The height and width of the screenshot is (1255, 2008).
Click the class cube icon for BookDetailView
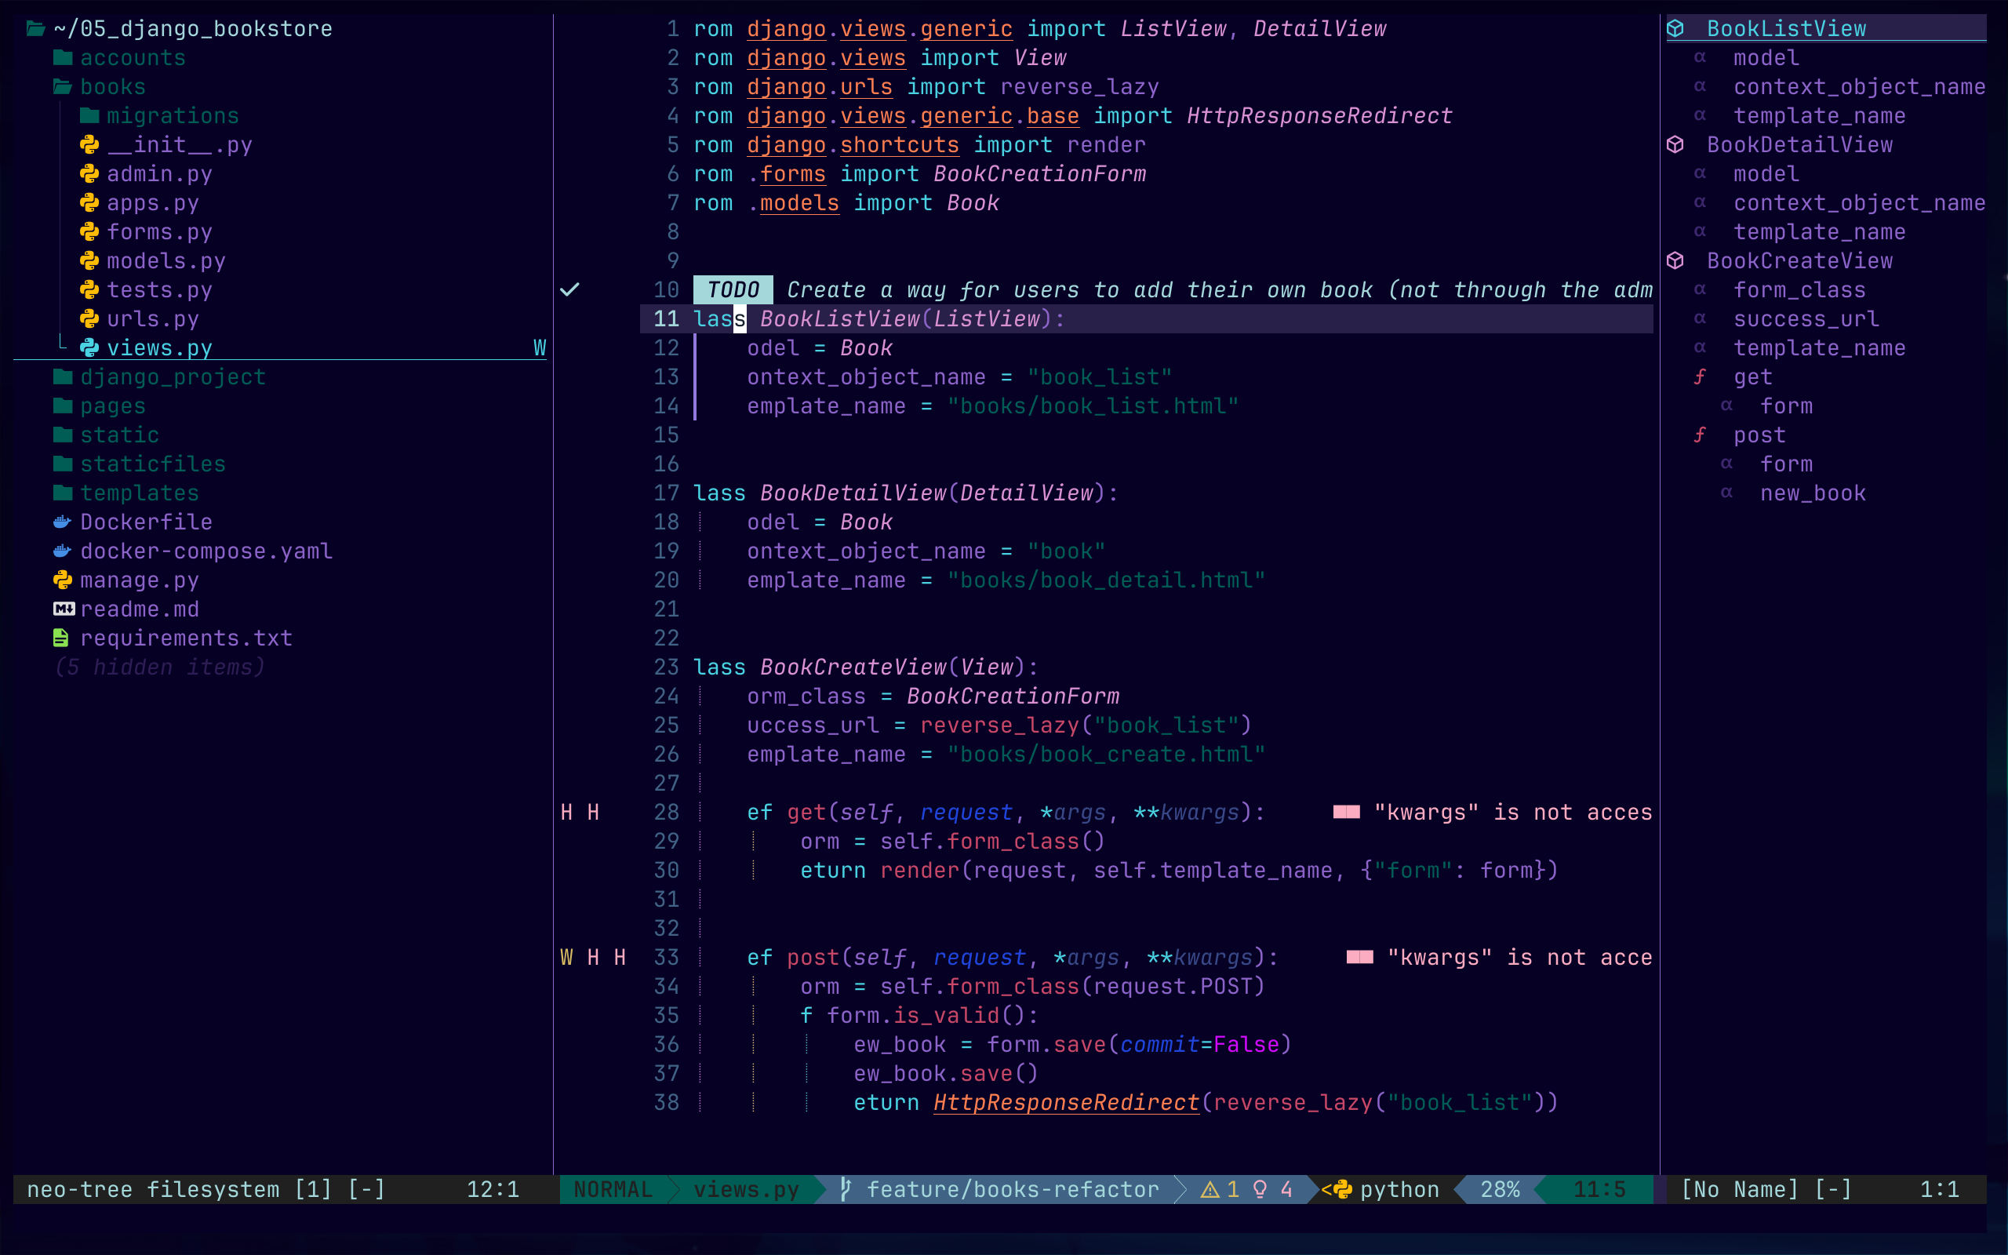pyautogui.click(x=1675, y=145)
